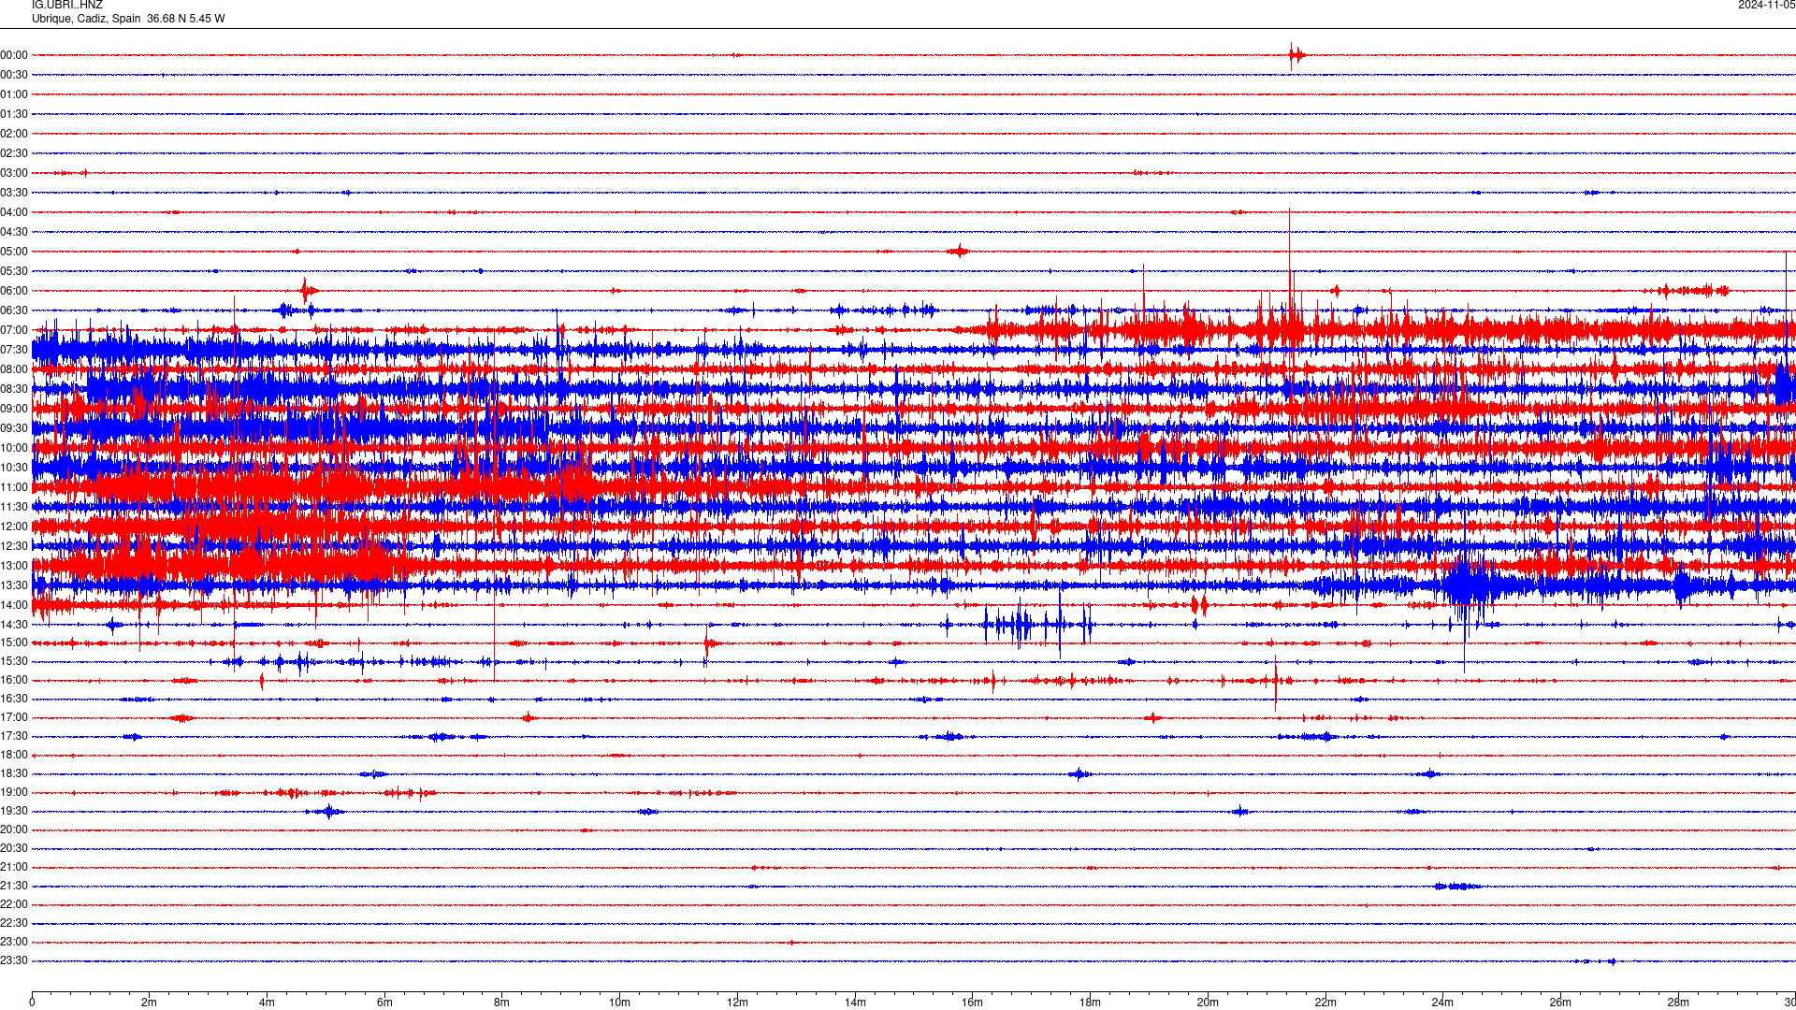
Task: Select the 18:30 row label
Action: pos(14,773)
